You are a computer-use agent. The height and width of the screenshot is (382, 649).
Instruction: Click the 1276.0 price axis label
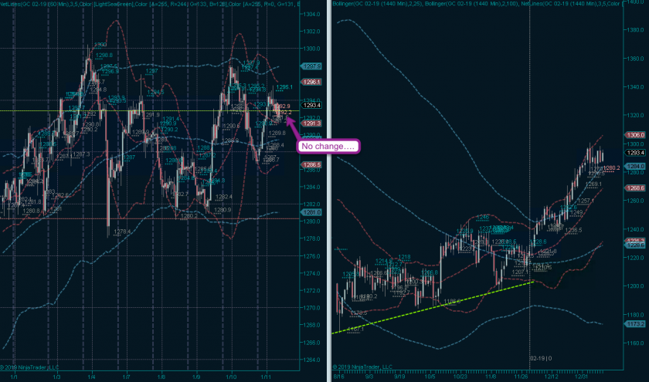(x=311, y=256)
